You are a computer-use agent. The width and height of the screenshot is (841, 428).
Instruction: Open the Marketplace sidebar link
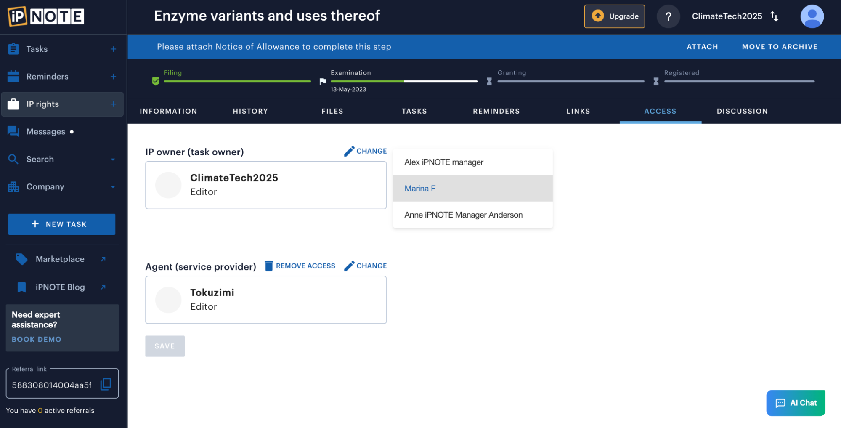tap(60, 259)
